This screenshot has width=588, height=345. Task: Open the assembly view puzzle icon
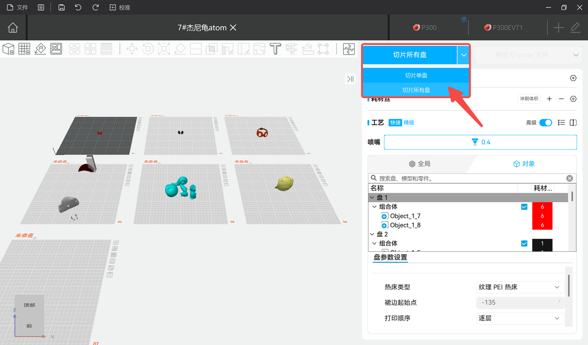(349, 49)
